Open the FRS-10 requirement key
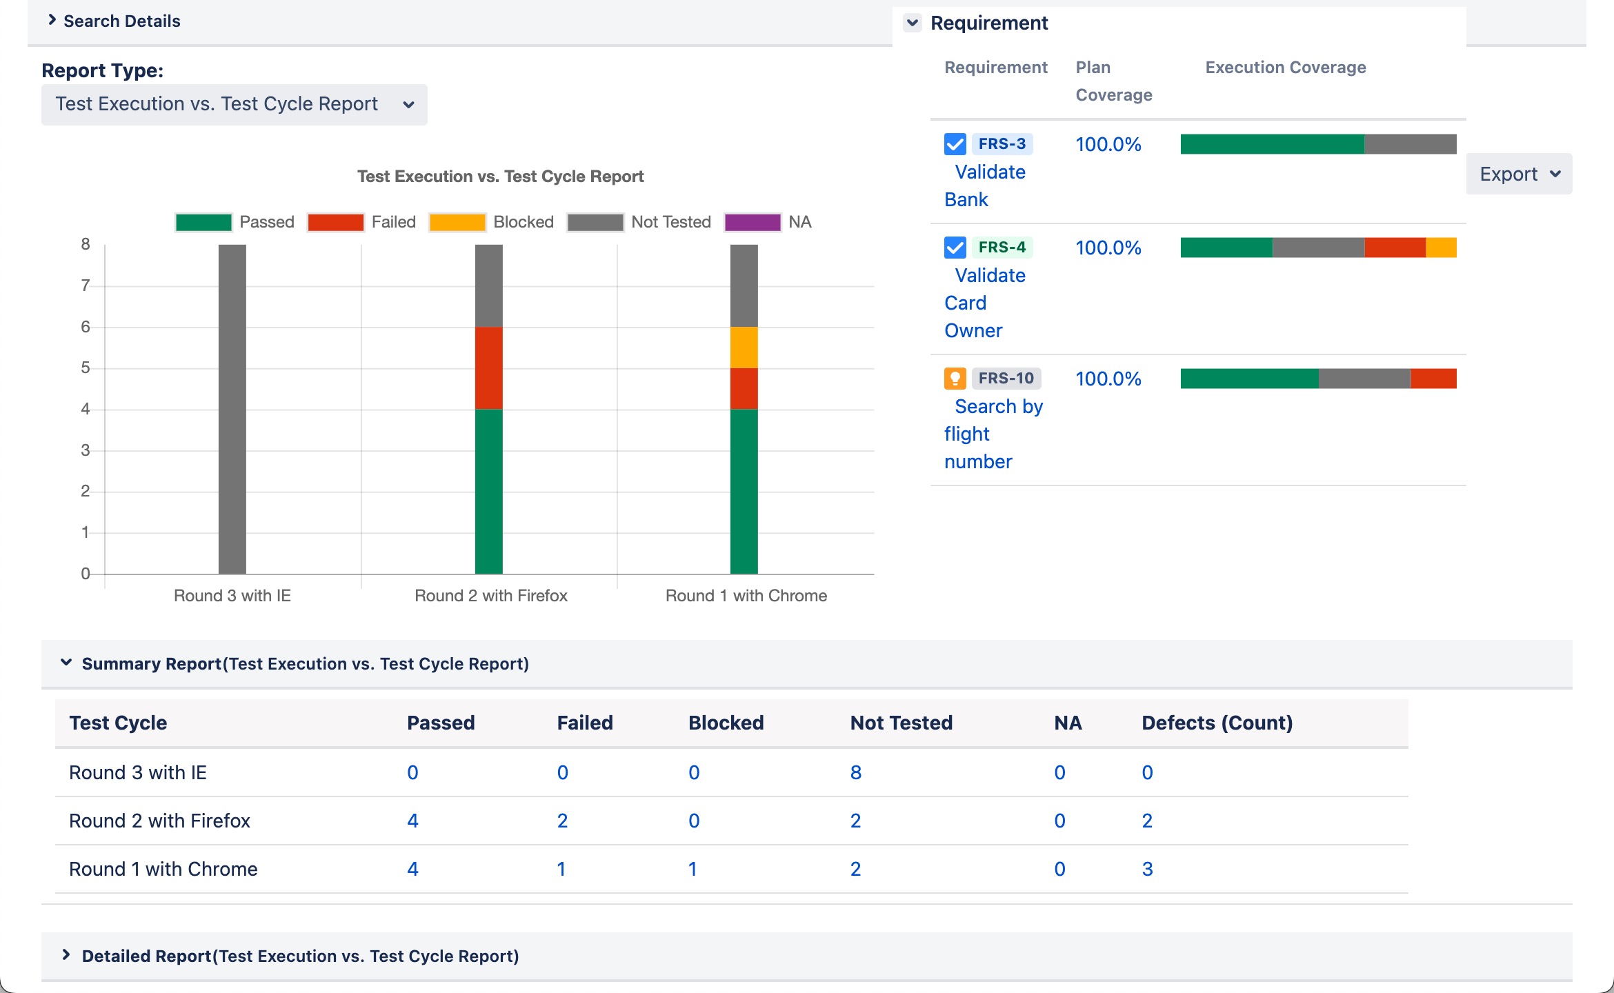The height and width of the screenshot is (993, 1614). [1006, 379]
